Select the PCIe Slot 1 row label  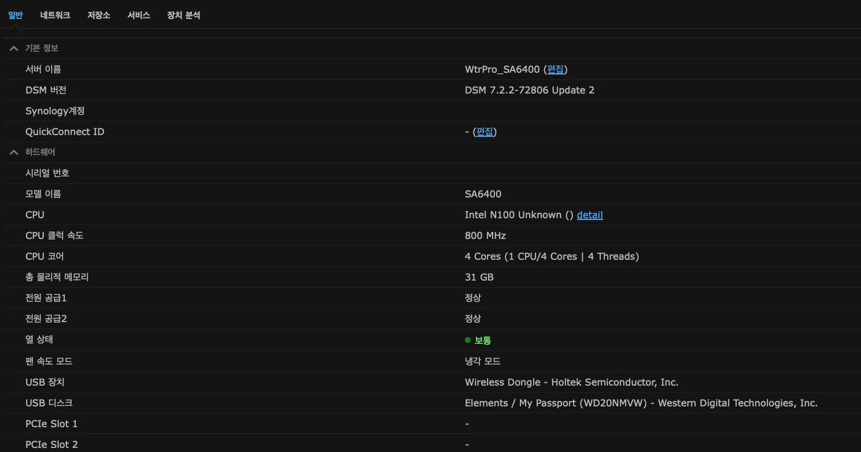coord(51,424)
